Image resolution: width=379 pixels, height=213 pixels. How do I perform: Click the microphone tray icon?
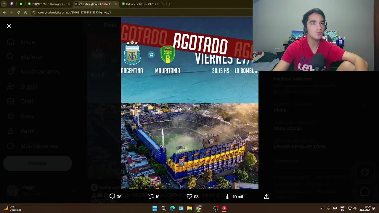click(328, 208)
